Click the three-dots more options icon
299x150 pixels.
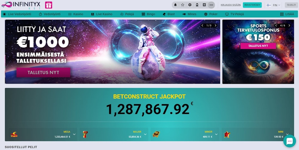tap(211, 5)
